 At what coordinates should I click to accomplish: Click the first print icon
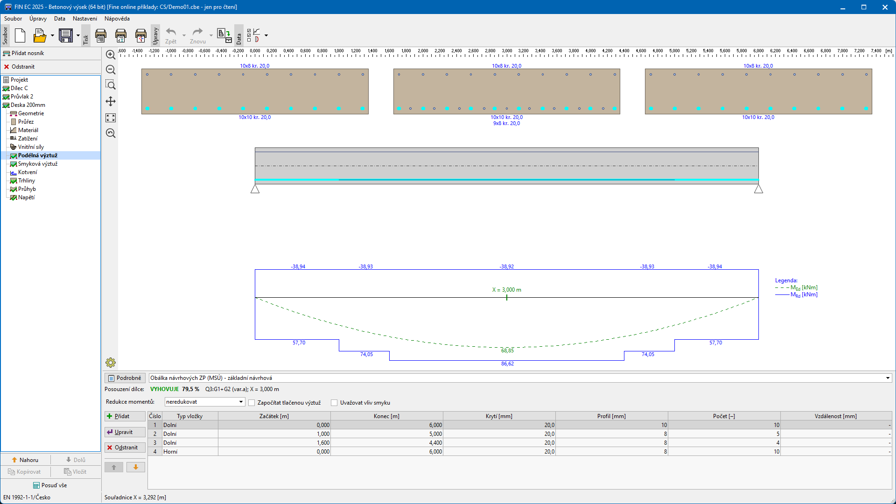[101, 35]
